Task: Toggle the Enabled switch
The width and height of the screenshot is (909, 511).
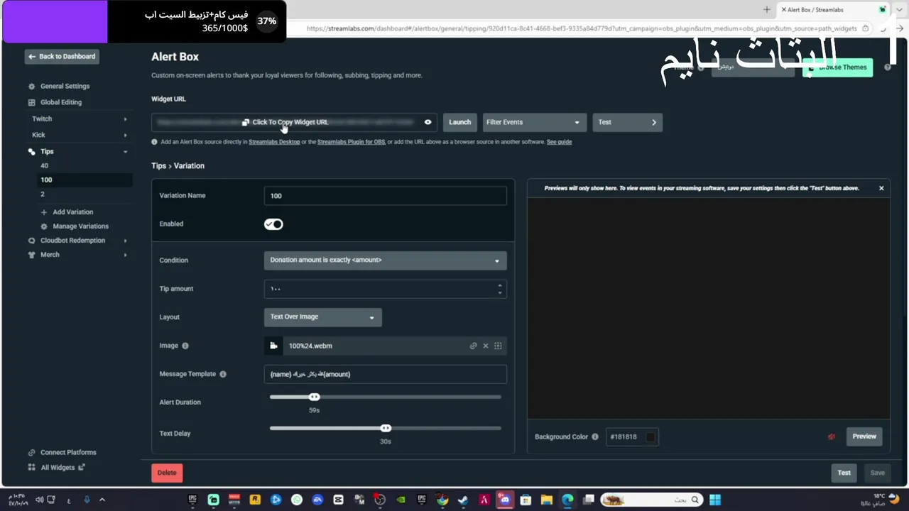Action: [x=273, y=224]
